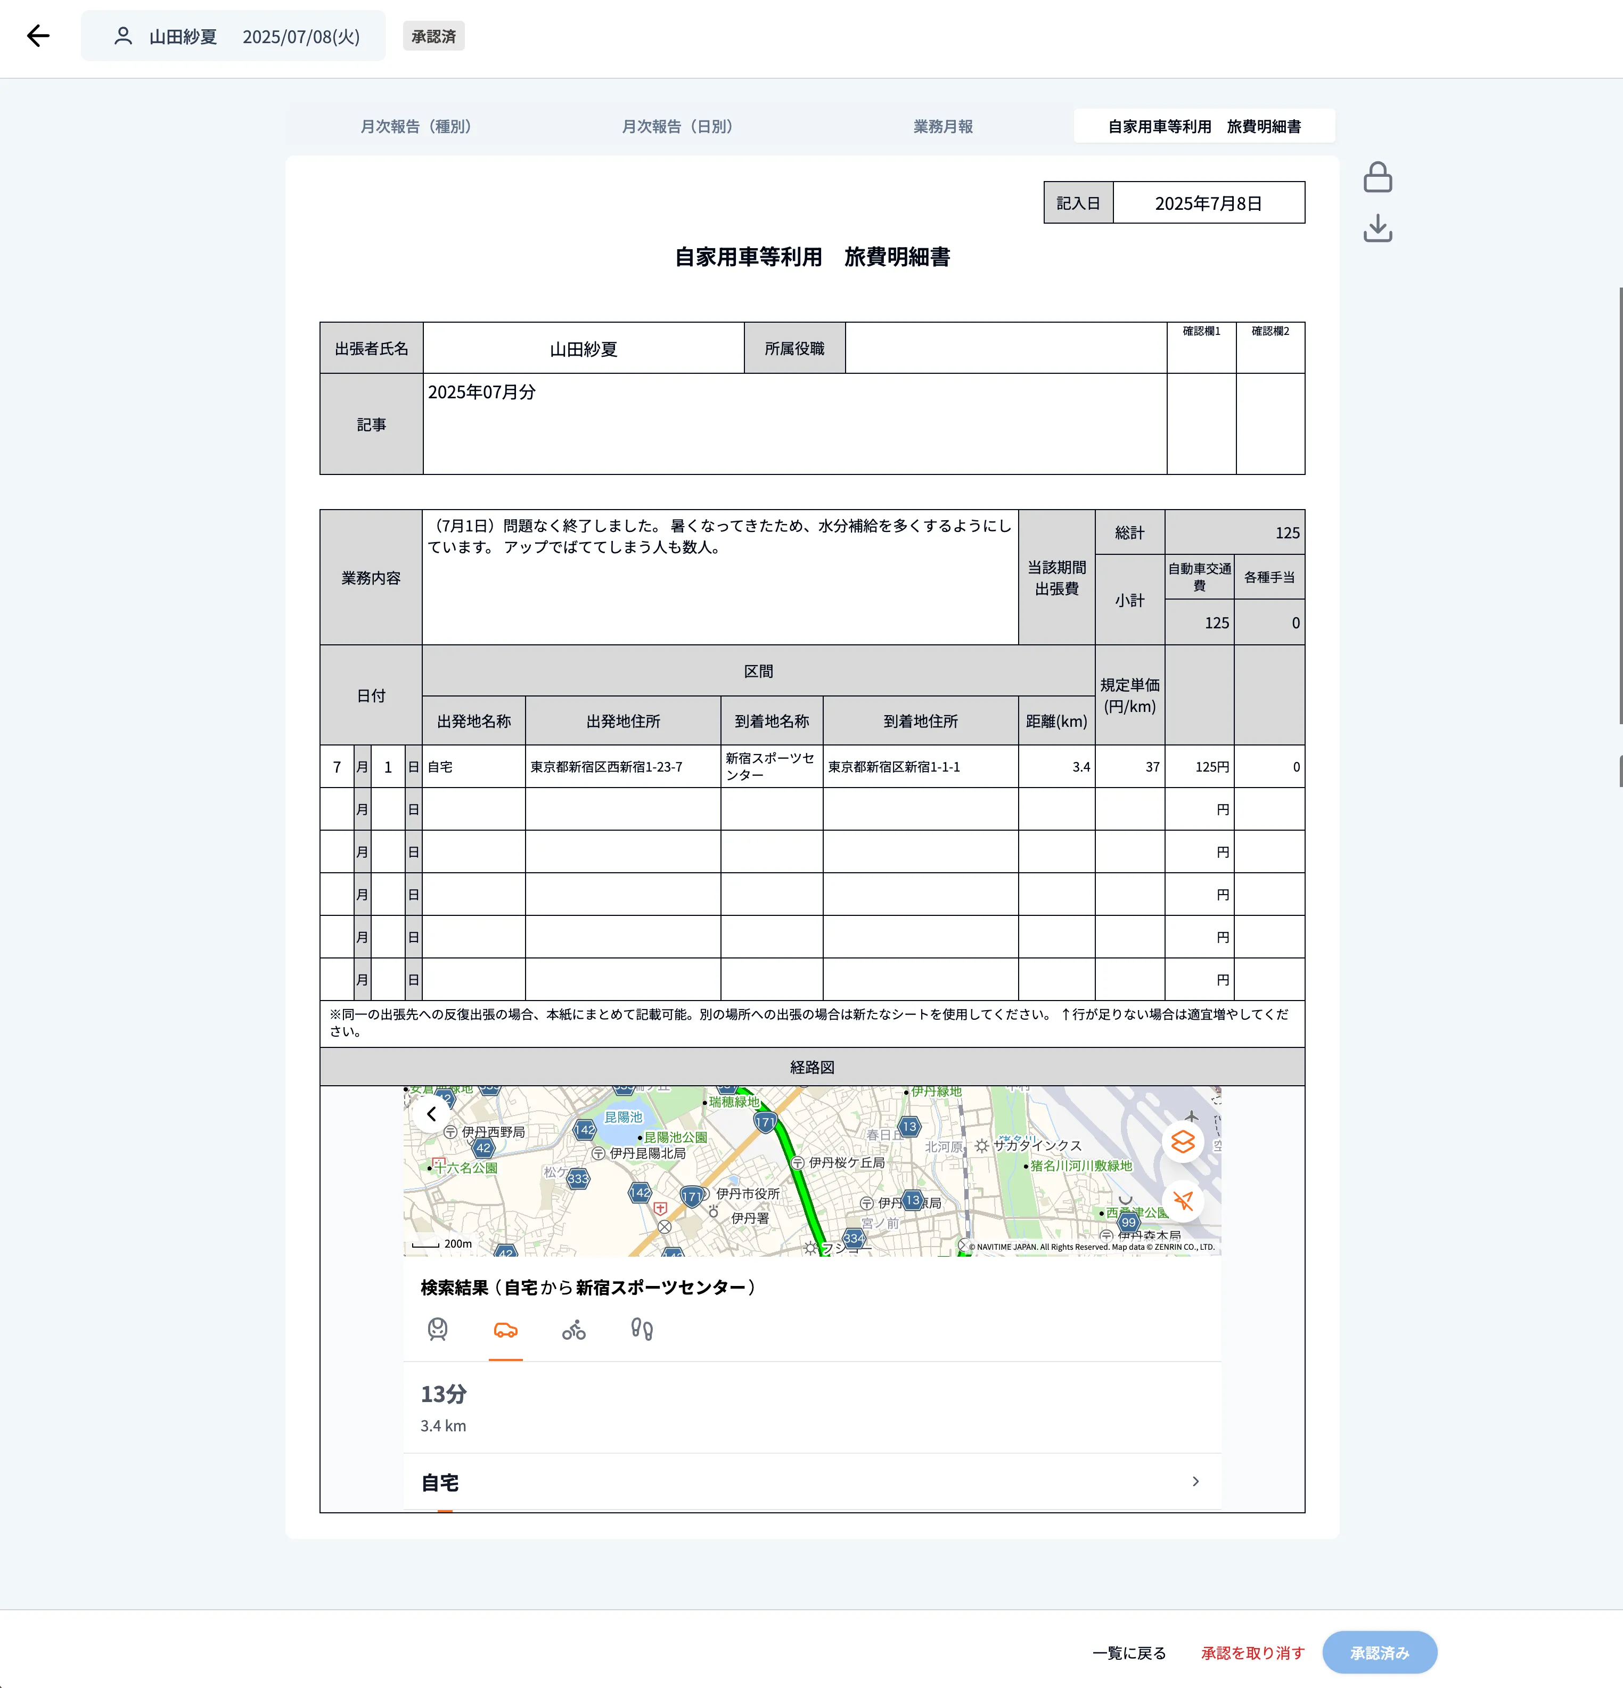Open the 業務月報 tab
1623x1688 pixels.
click(943, 127)
